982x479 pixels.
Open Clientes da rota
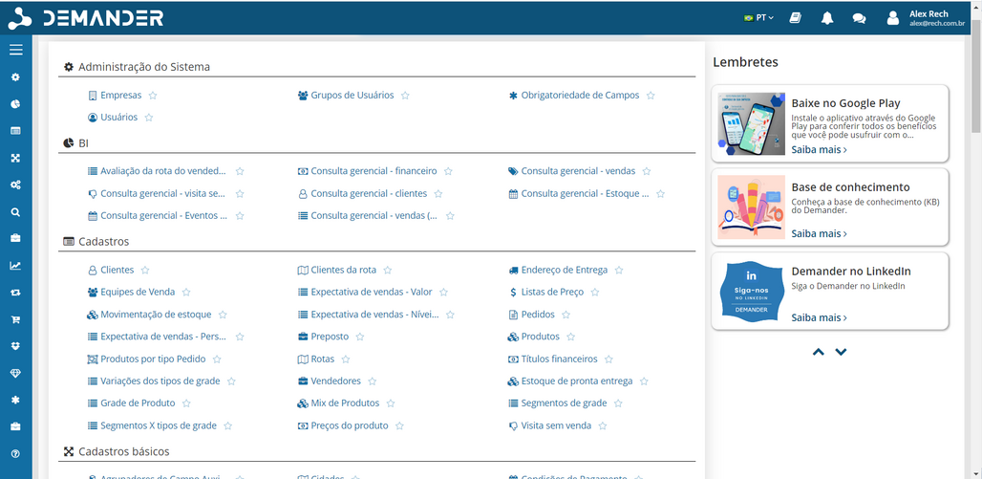[344, 270]
